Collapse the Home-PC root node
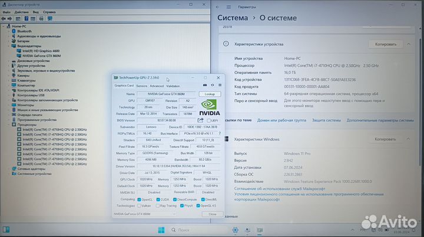This screenshot has width=424, height=237. coord(4,26)
